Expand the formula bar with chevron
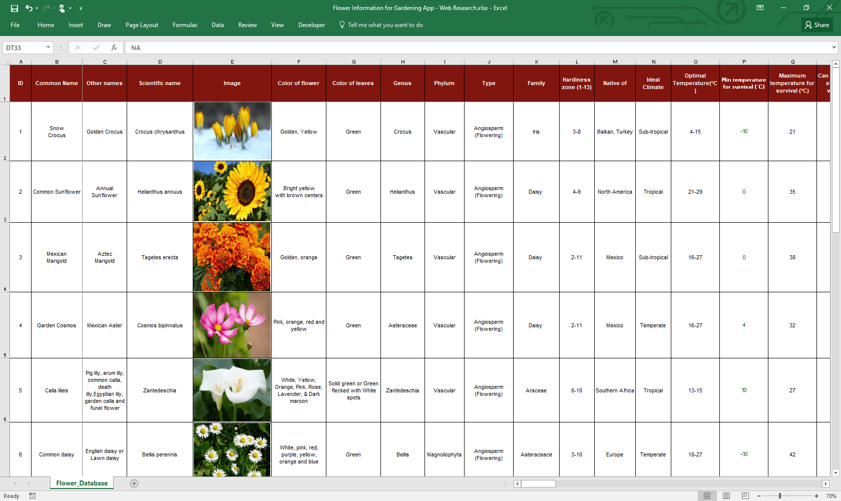Screen dimensions: 841x501 834,48
